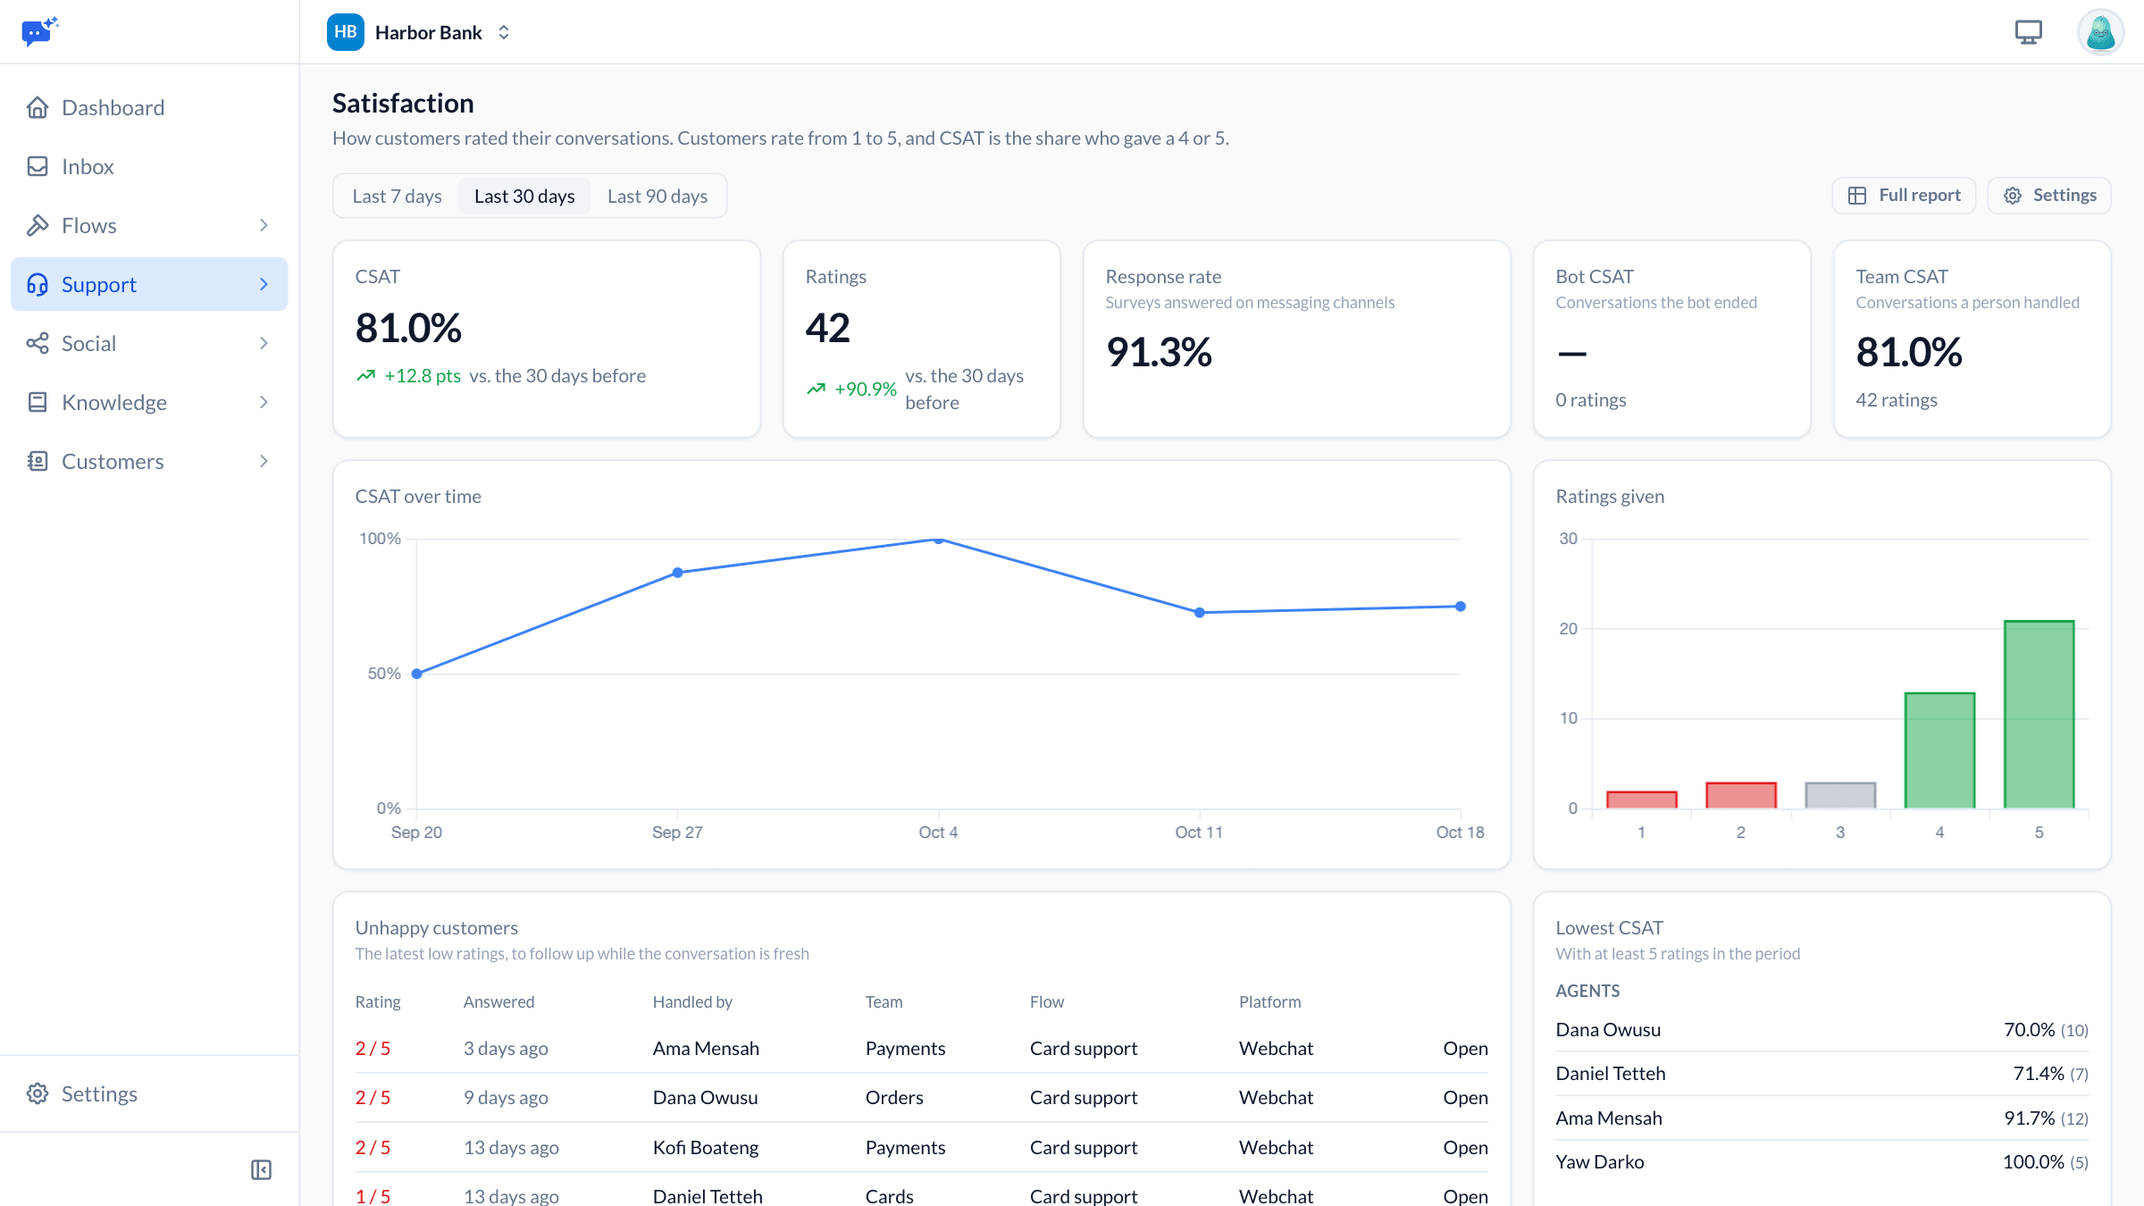Click the gray bar for rating 3
This screenshot has height=1206, width=2144.
[x=1840, y=795]
